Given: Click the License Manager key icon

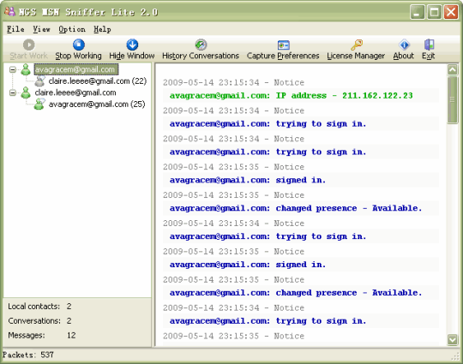Looking at the screenshot, I should (357, 45).
